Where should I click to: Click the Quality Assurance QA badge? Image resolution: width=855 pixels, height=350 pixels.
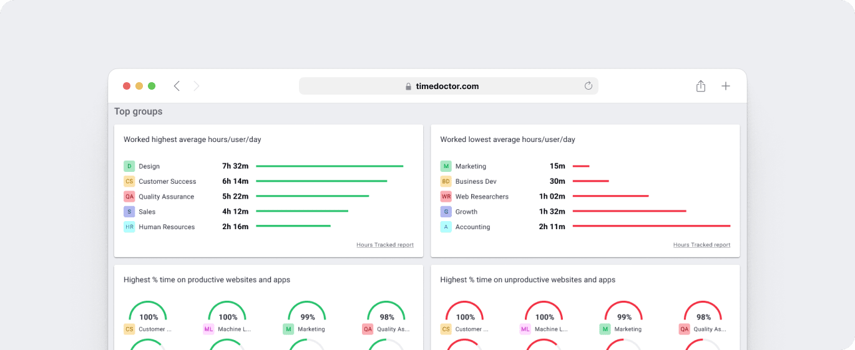point(129,197)
